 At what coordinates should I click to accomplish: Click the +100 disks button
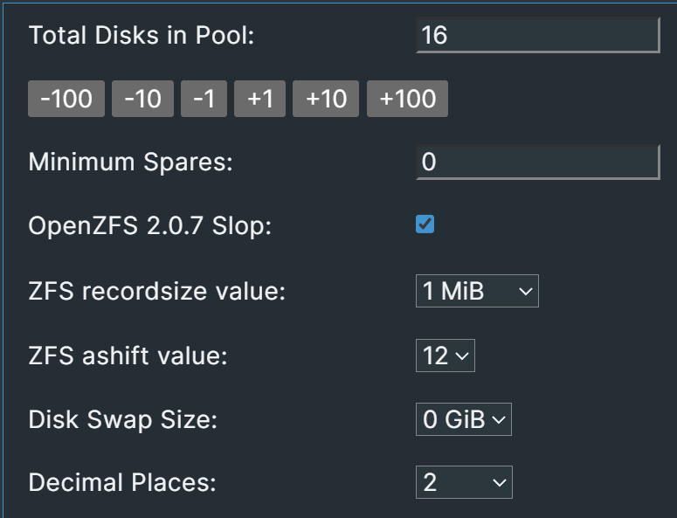(407, 100)
